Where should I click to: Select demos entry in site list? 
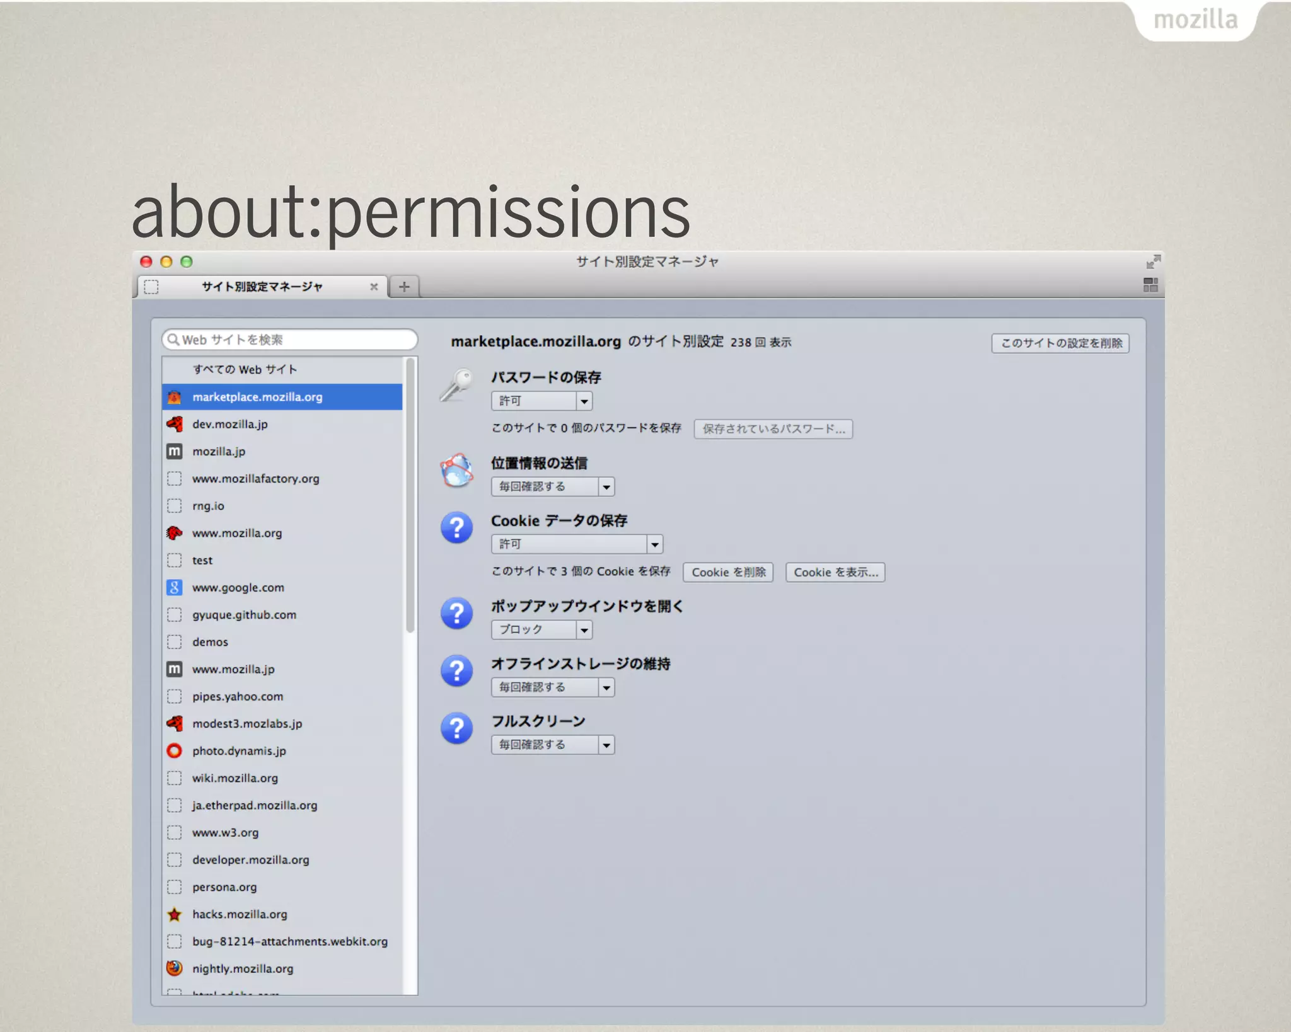click(x=282, y=642)
